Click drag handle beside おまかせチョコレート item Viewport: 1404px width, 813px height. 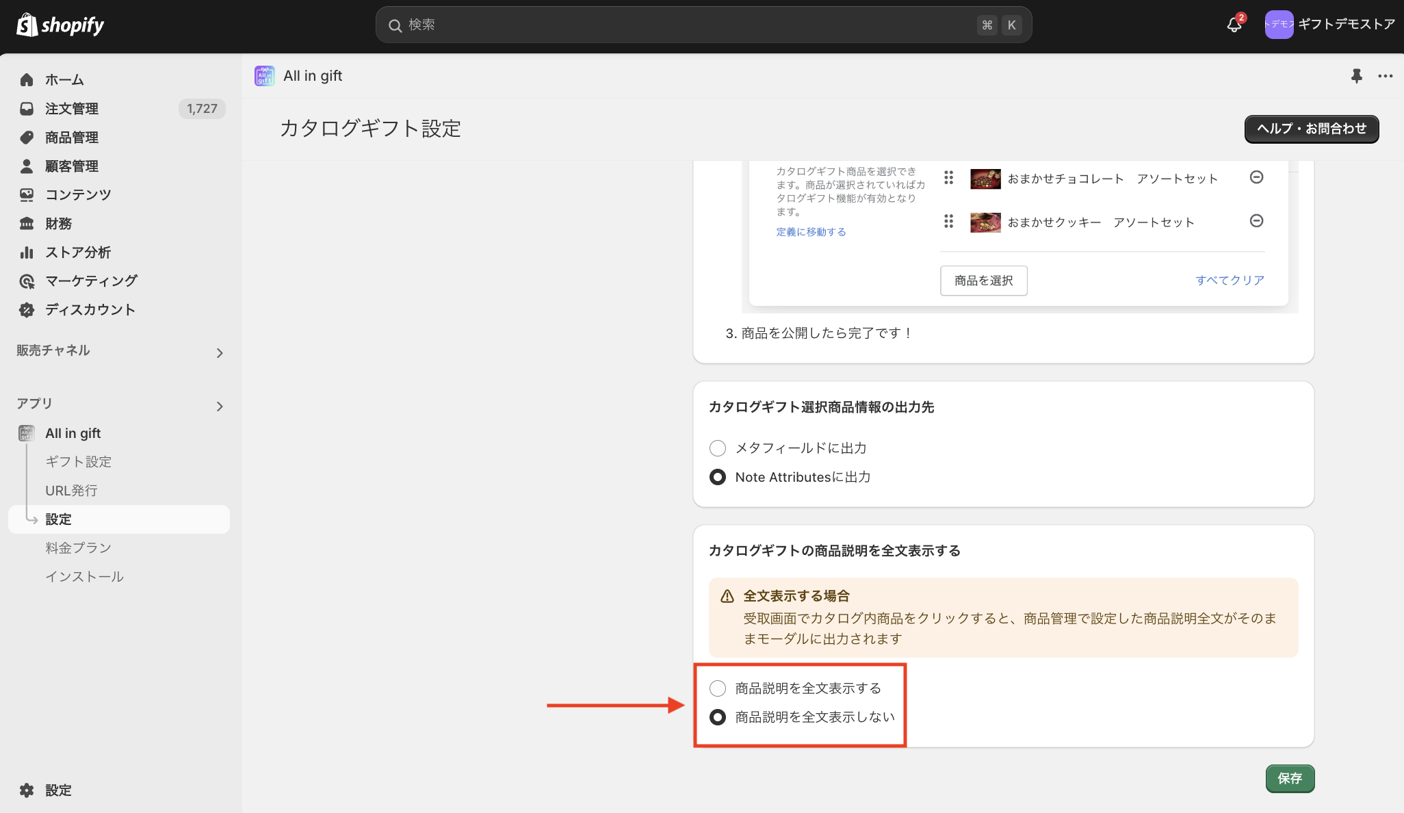pos(948,178)
